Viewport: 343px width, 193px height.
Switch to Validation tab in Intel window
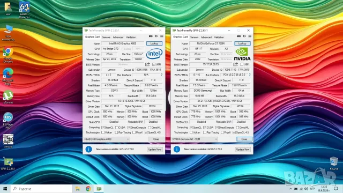pos(131,37)
